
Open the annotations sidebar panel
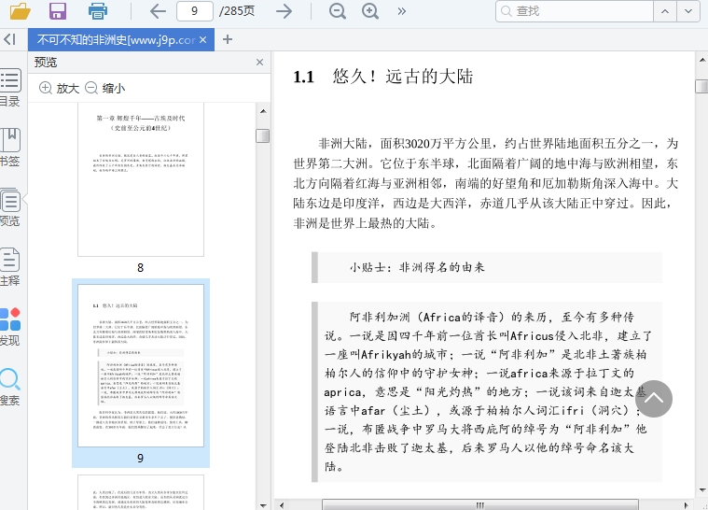point(9,266)
